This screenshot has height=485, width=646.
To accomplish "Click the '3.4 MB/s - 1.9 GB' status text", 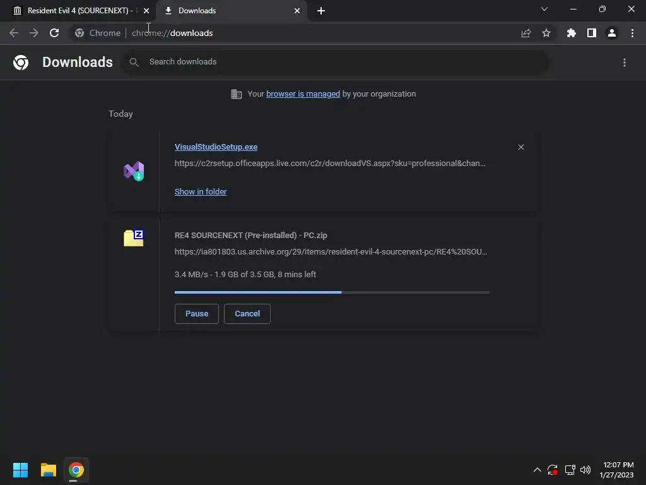I will tap(245, 274).
